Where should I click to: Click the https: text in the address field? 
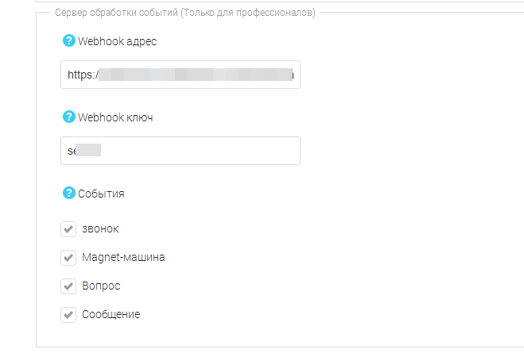[82, 75]
